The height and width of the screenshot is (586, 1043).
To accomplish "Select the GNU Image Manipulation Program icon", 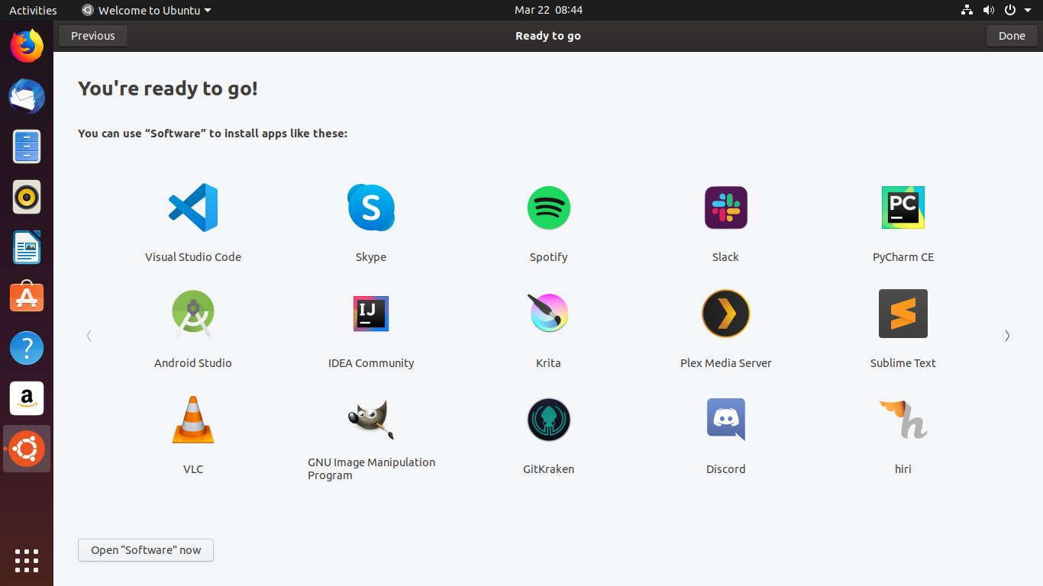I will pyautogui.click(x=371, y=420).
